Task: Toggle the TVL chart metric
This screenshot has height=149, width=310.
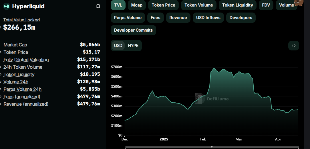Action: (118, 5)
